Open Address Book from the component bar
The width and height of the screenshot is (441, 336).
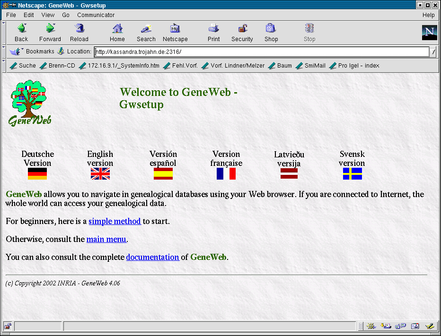coord(415,326)
